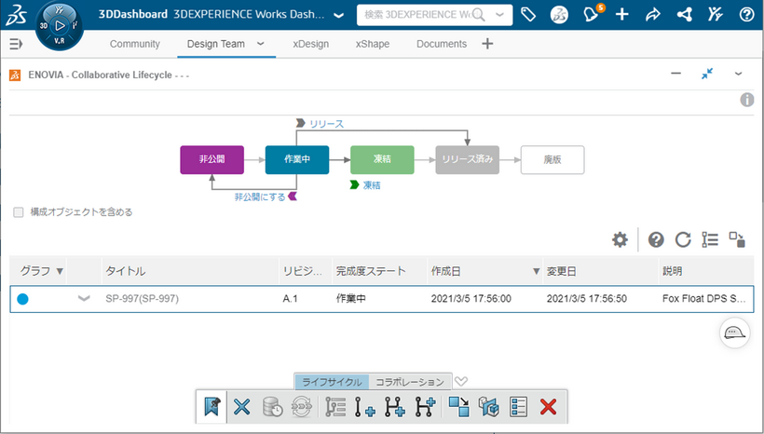Screen dimensions: 764x434
Task: Click the object swap icon above table
Action: point(737,239)
